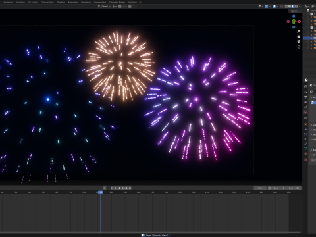Click the zoom viewport magnifier icon
This screenshot has width=316, height=237.
coord(299,32)
